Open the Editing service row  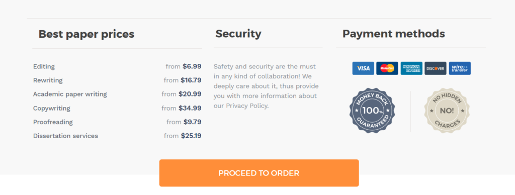point(117,66)
